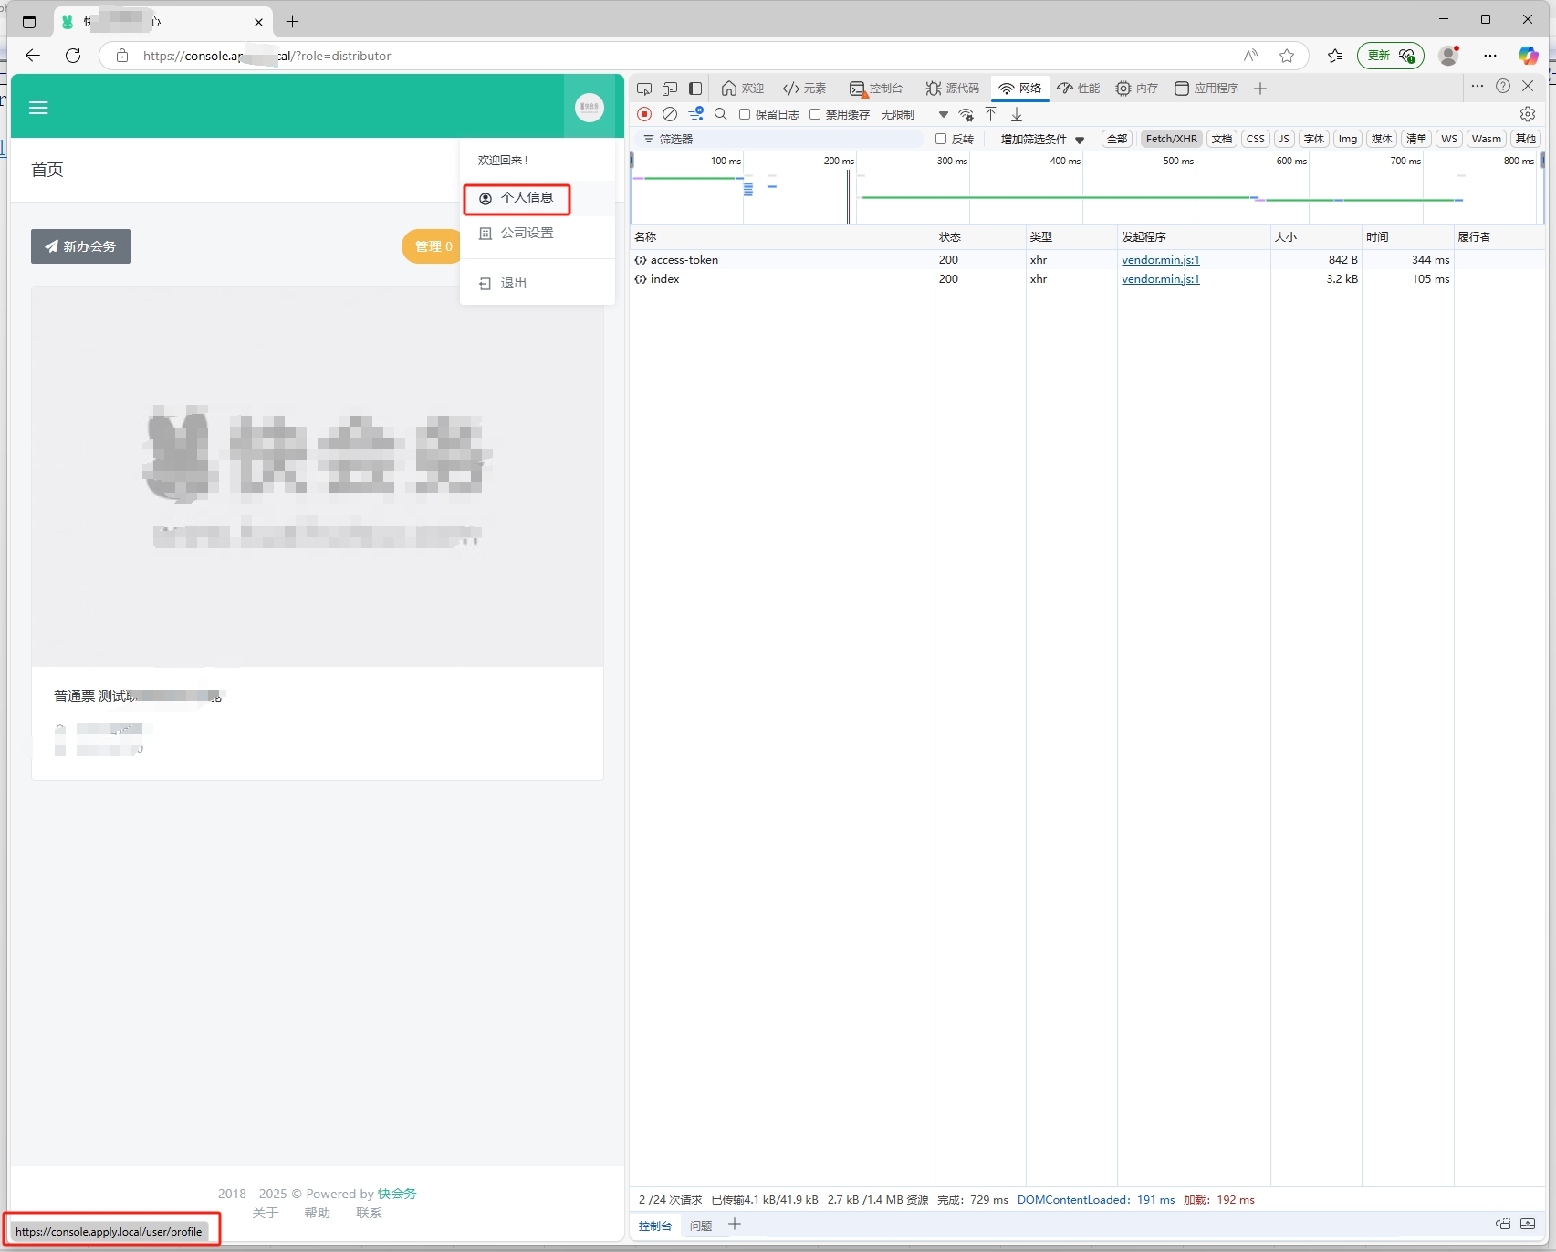Screen dimensions: 1556x1252
Task: Click the export HAR download arrow
Action: [x=1017, y=114]
